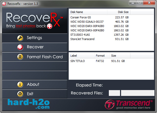This screenshot has height=113, width=157.
Task: Sort by the Disk Name column header
Action: point(88,12)
